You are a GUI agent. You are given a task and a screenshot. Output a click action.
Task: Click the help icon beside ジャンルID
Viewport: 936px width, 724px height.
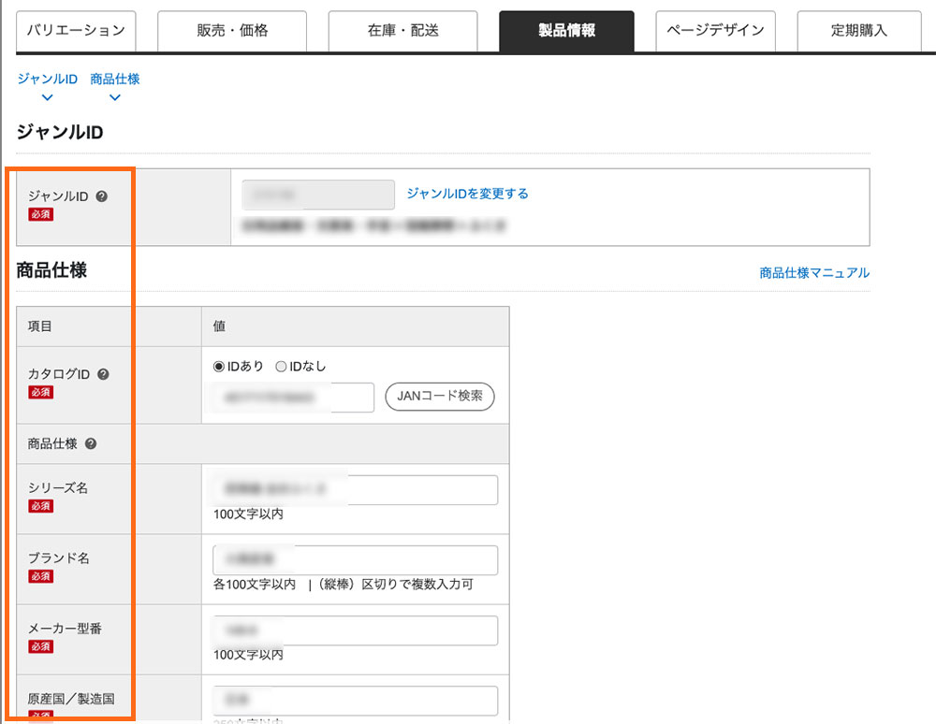point(101,196)
